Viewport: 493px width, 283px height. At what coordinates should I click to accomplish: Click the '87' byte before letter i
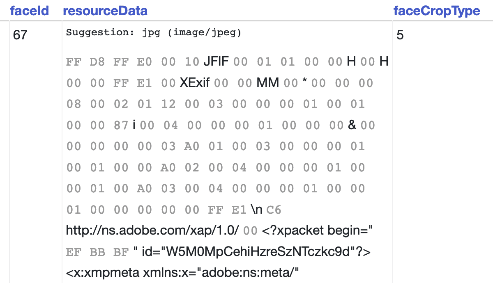[122, 125]
